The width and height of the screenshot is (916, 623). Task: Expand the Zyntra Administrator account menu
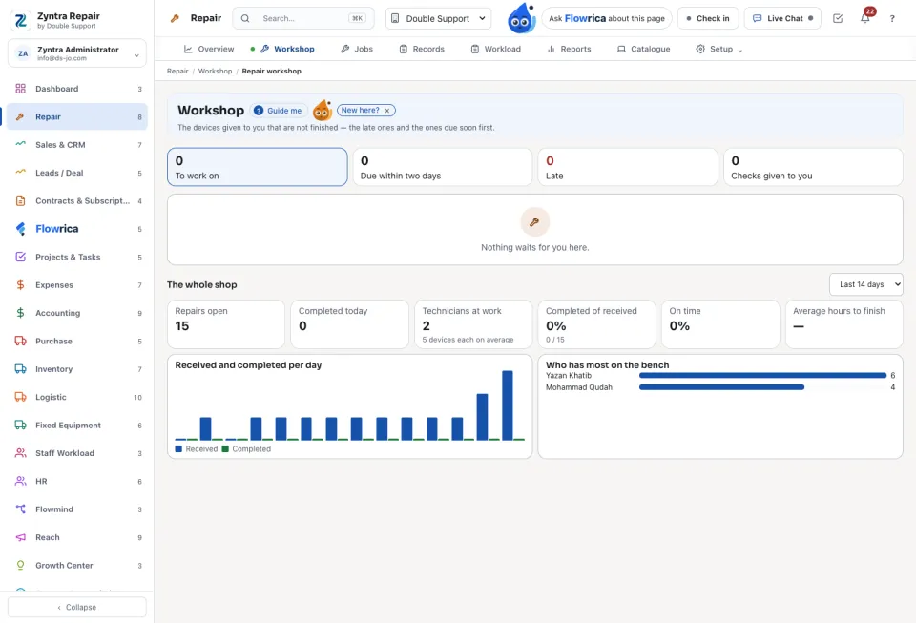tap(77, 53)
